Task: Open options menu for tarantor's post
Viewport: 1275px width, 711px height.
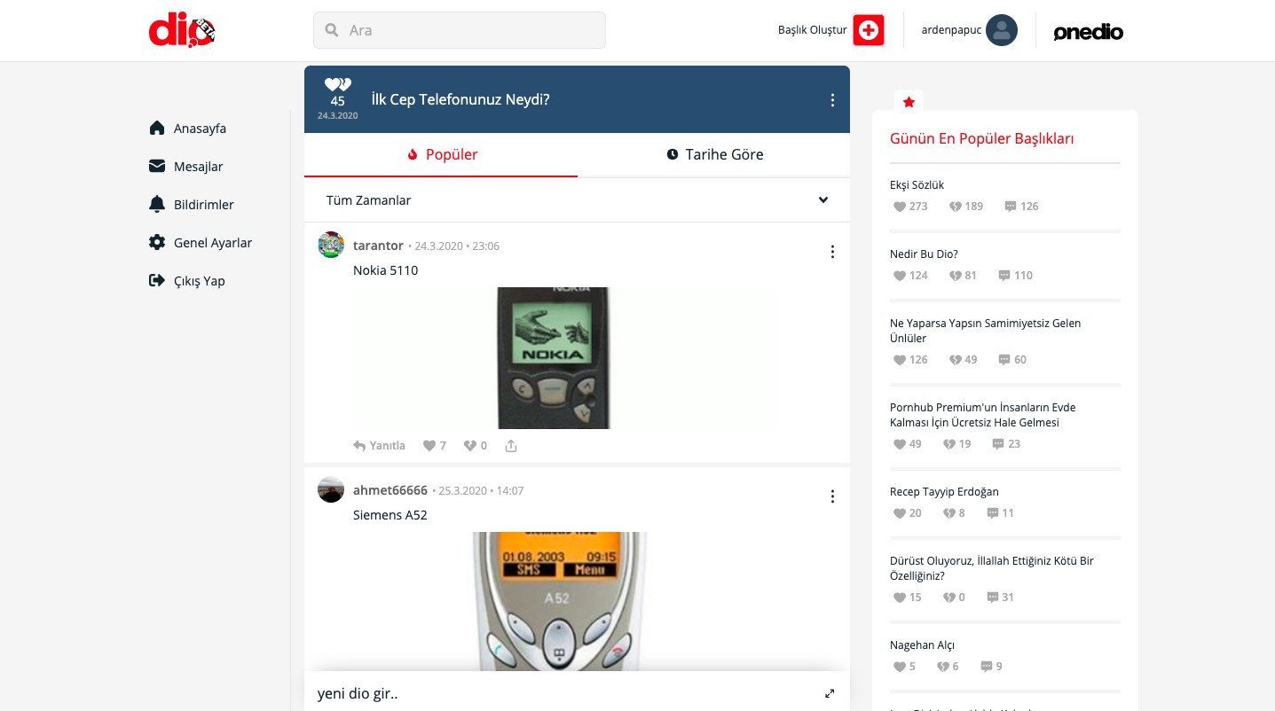Action: [x=832, y=252]
